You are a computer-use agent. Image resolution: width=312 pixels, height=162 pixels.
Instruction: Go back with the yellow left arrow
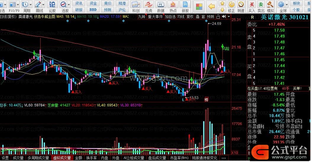tap(211, 7)
